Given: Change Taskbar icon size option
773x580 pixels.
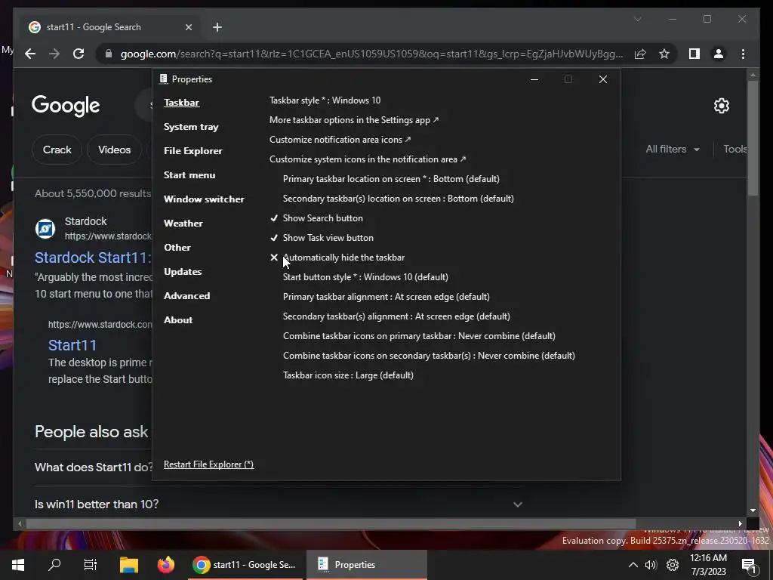Looking at the screenshot, I should click(348, 375).
